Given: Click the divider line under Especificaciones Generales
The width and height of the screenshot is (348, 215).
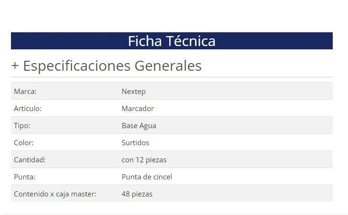Looking at the screenshot, I should click(172, 77).
